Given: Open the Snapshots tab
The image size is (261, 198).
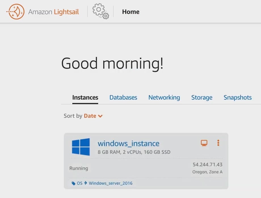Looking at the screenshot, I should (237, 98).
